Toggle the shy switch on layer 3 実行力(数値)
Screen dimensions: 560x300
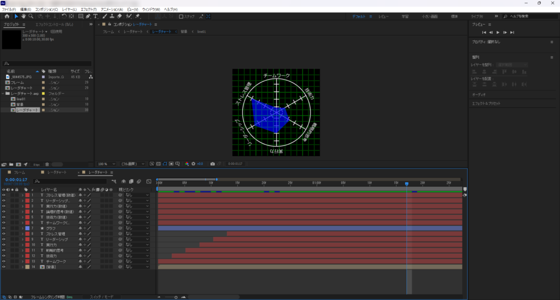coord(80,206)
